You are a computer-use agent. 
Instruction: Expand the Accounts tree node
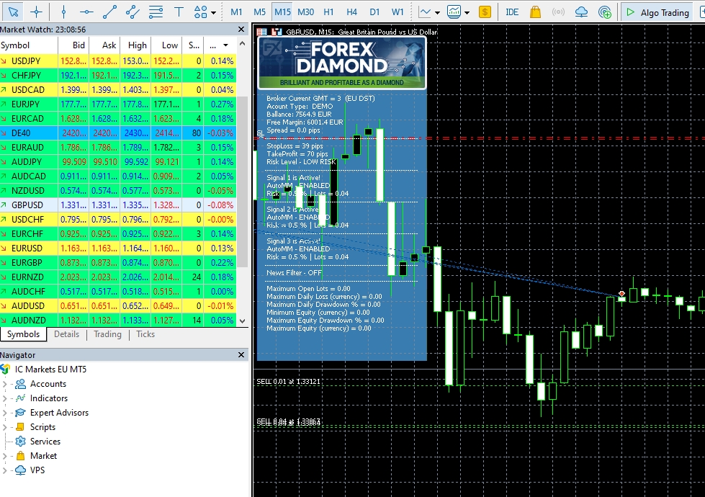point(4,384)
